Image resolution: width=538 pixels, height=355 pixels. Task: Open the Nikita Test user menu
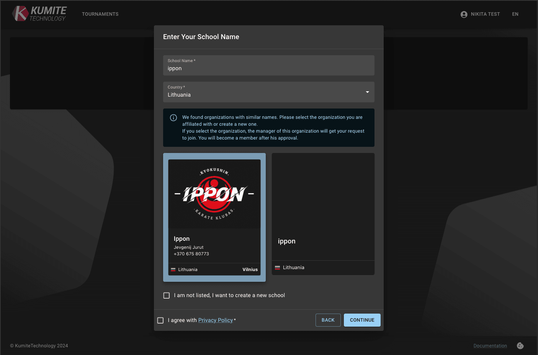click(x=485, y=14)
